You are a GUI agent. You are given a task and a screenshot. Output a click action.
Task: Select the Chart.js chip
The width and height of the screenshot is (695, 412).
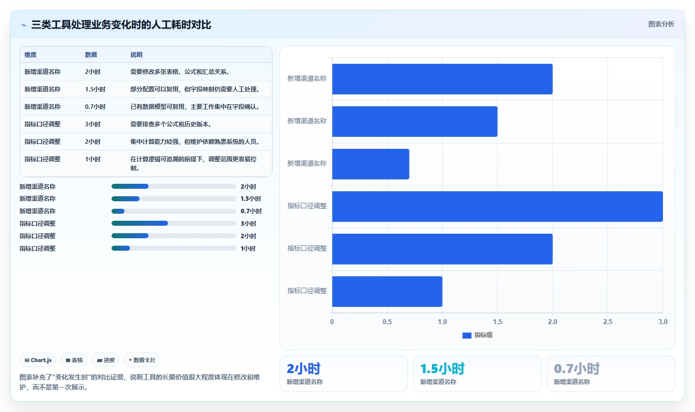(38, 360)
